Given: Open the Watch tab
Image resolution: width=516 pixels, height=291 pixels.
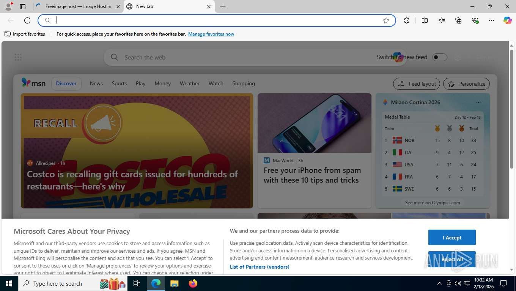Looking at the screenshot, I should point(216,83).
